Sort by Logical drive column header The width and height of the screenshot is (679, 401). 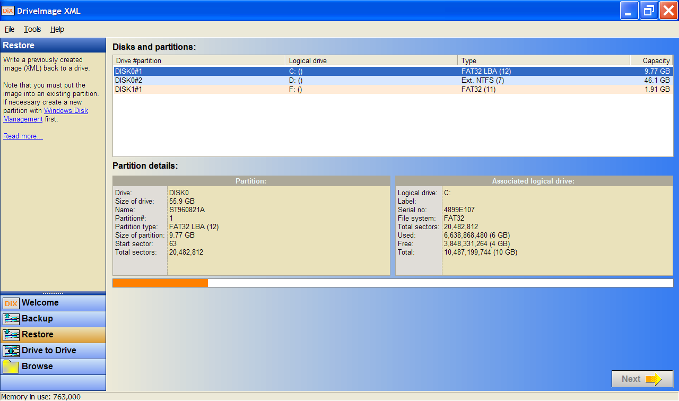pyautogui.click(x=371, y=60)
